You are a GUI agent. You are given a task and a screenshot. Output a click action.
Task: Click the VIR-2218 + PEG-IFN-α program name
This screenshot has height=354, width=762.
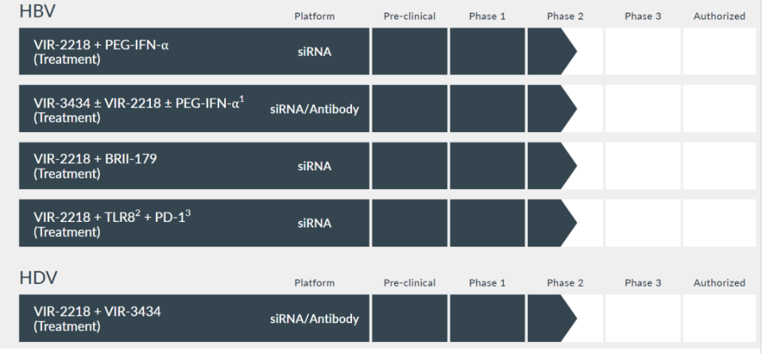tap(98, 45)
